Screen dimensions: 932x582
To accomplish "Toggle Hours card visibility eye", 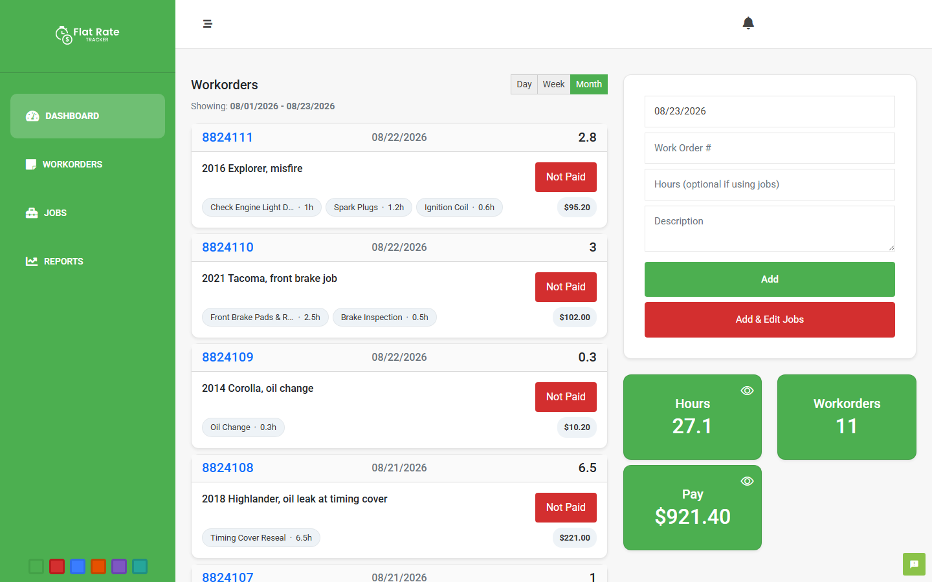I will pos(747,391).
